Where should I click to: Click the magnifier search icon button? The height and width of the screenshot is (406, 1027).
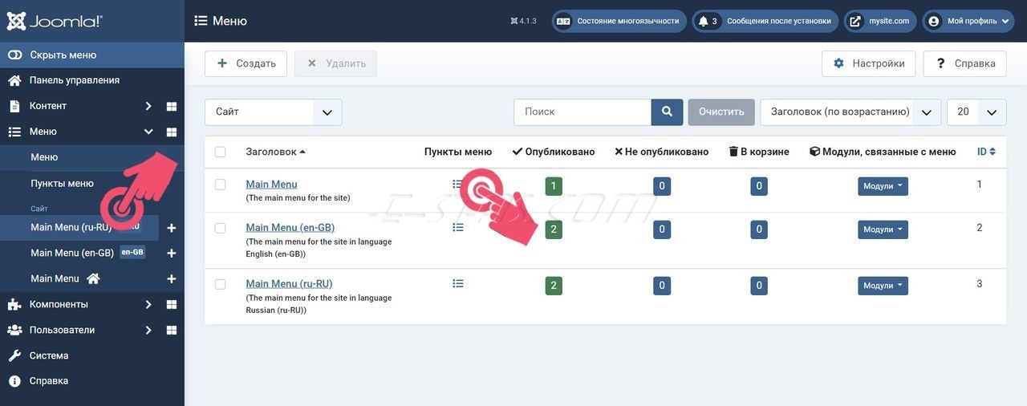click(x=667, y=112)
